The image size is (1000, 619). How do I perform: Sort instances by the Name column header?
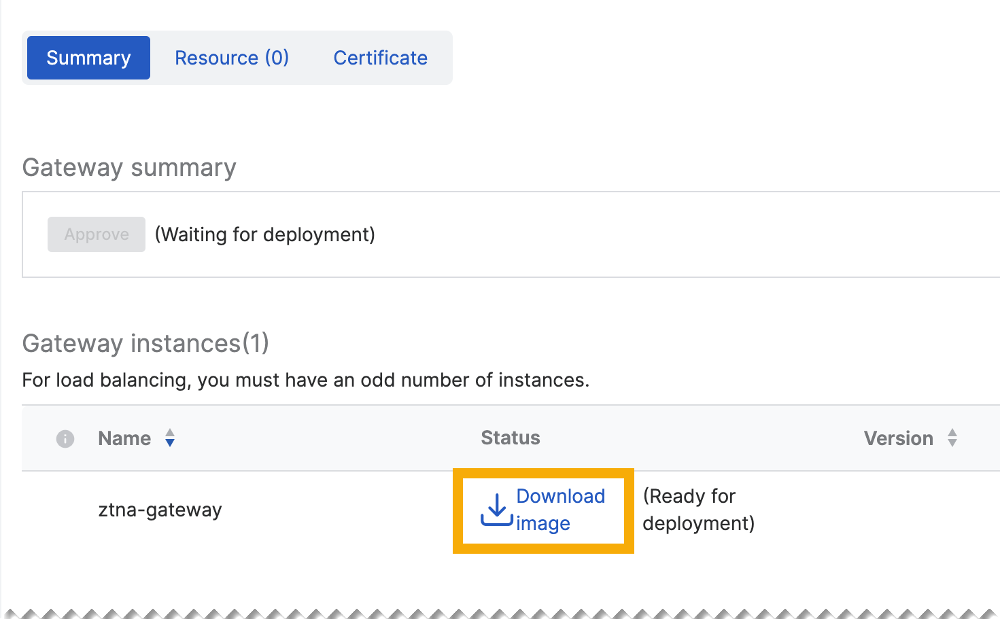tap(124, 438)
